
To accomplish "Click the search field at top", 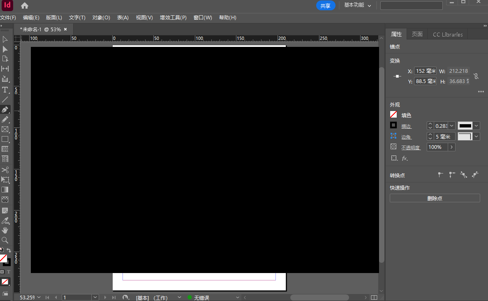I will (x=412, y=5).
